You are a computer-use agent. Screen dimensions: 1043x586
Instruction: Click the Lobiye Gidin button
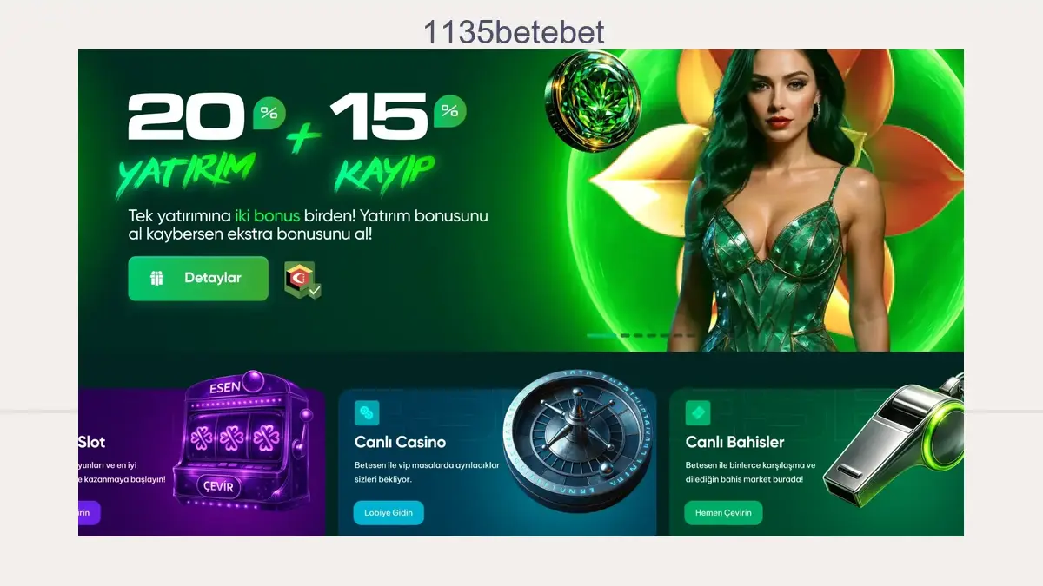389,513
